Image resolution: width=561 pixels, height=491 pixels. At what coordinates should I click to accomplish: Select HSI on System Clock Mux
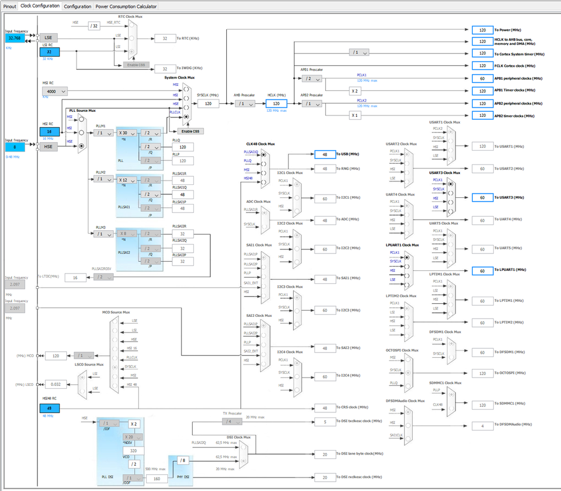click(x=186, y=98)
